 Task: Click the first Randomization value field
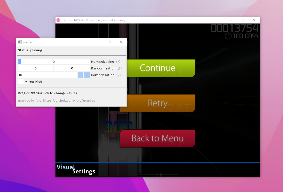[36, 68]
